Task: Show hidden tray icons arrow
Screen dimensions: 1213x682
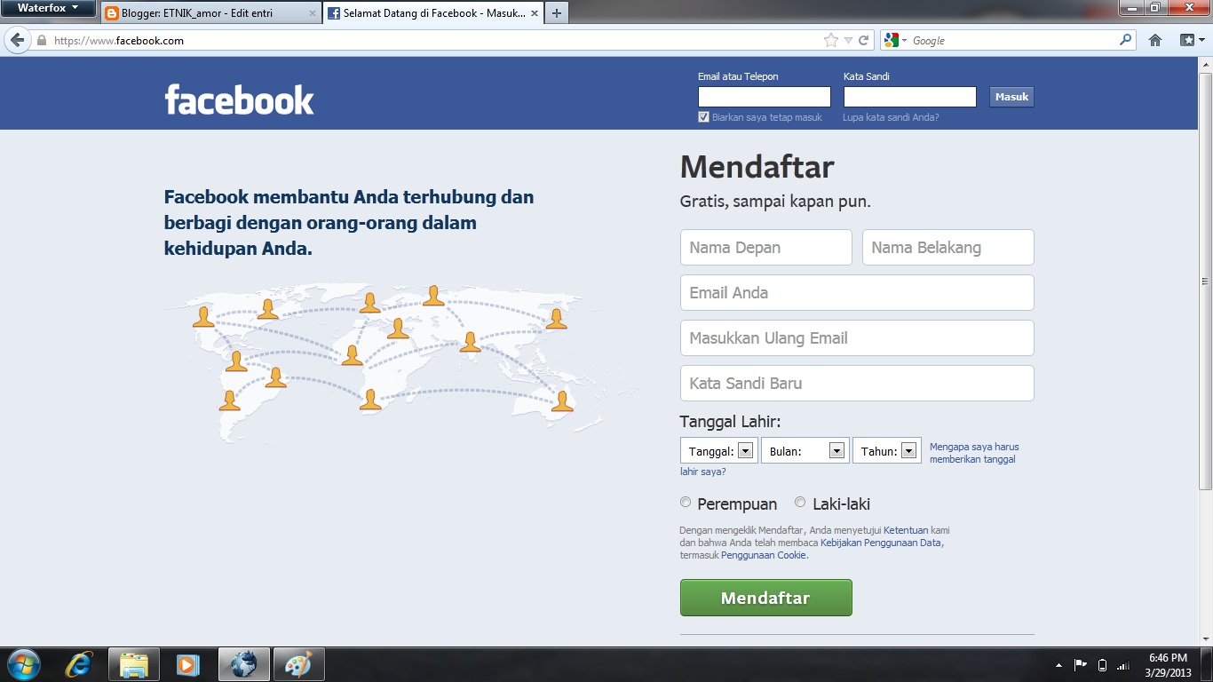Action: pos(1058,665)
